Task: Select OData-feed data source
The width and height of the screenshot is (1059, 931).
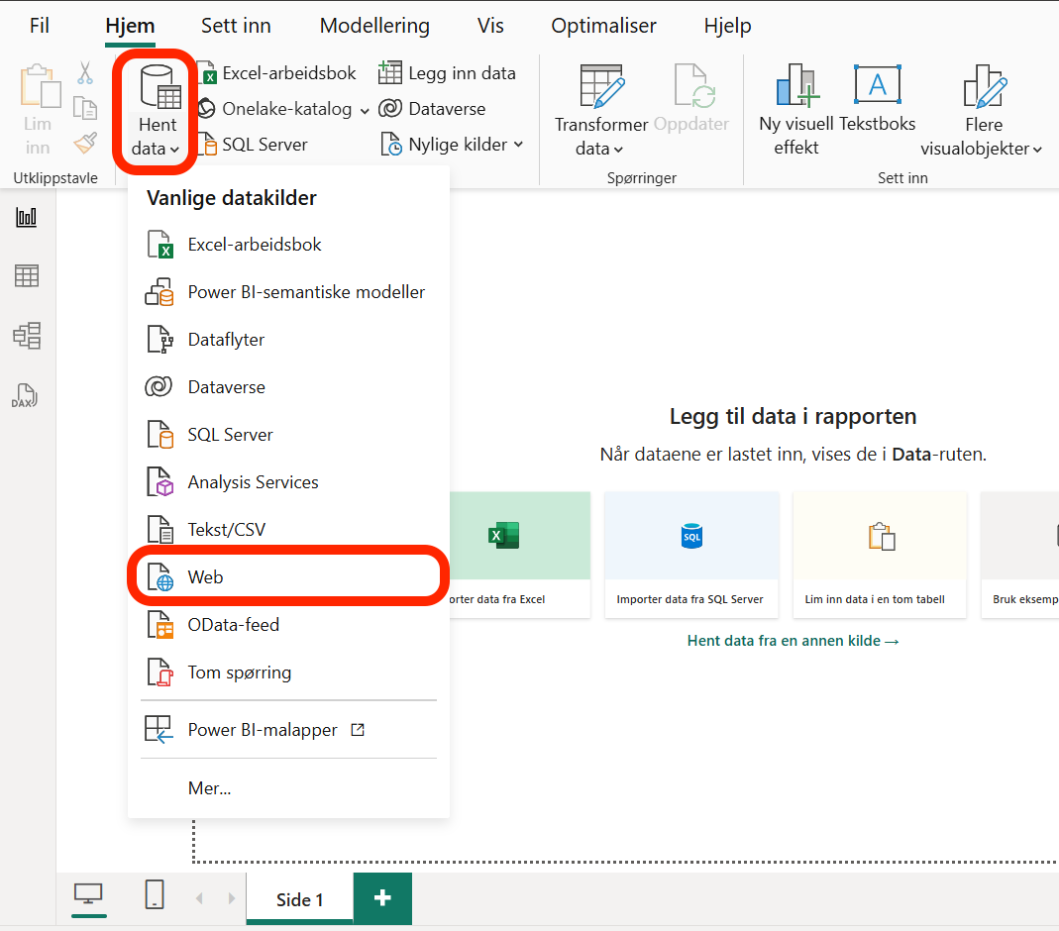Action: (288, 625)
